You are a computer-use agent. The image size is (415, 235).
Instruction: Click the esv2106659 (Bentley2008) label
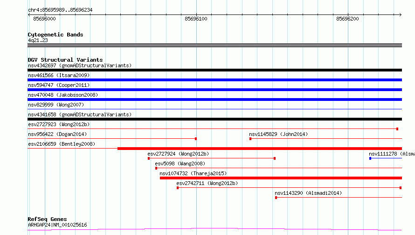coord(62,144)
